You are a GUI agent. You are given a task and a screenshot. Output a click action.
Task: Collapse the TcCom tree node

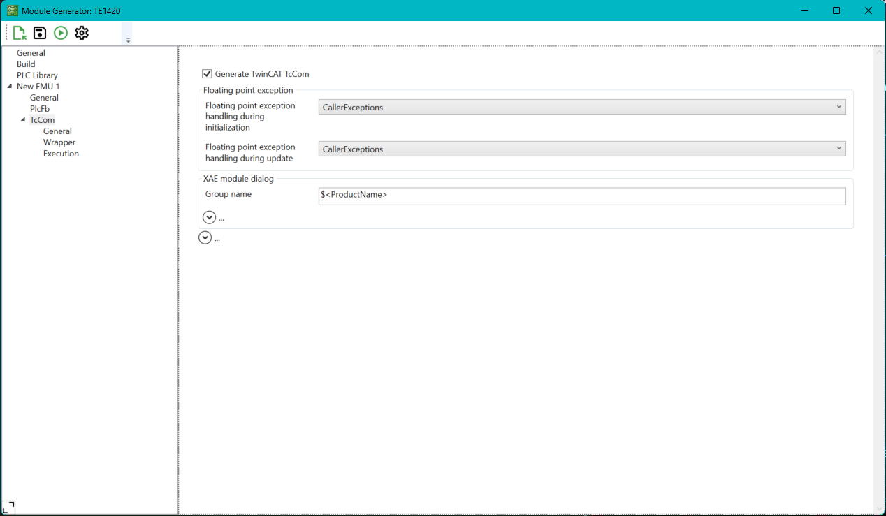pyautogui.click(x=23, y=119)
